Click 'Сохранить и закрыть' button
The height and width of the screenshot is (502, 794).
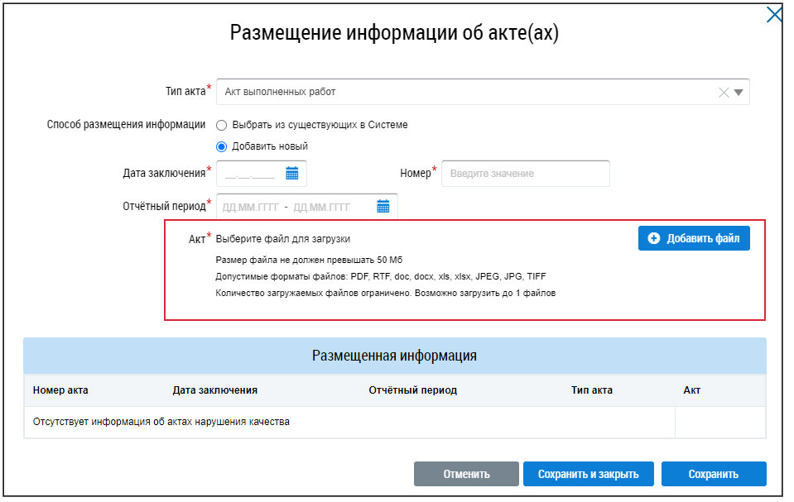pos(589,474)
